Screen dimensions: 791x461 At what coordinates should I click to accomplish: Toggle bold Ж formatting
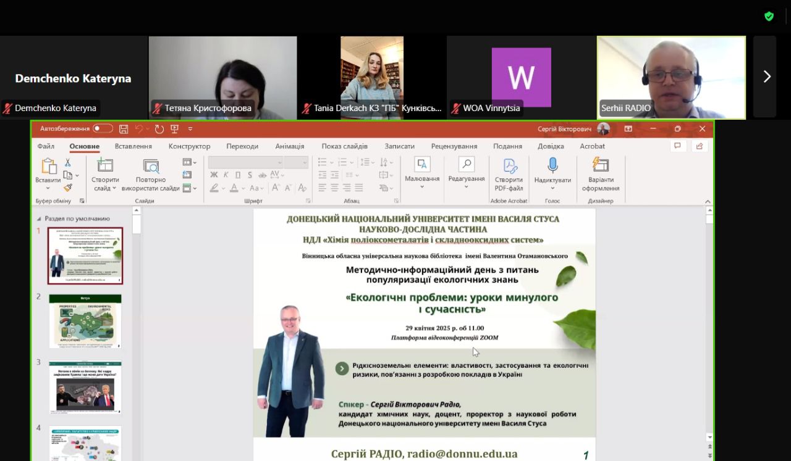tap(214, 175)
